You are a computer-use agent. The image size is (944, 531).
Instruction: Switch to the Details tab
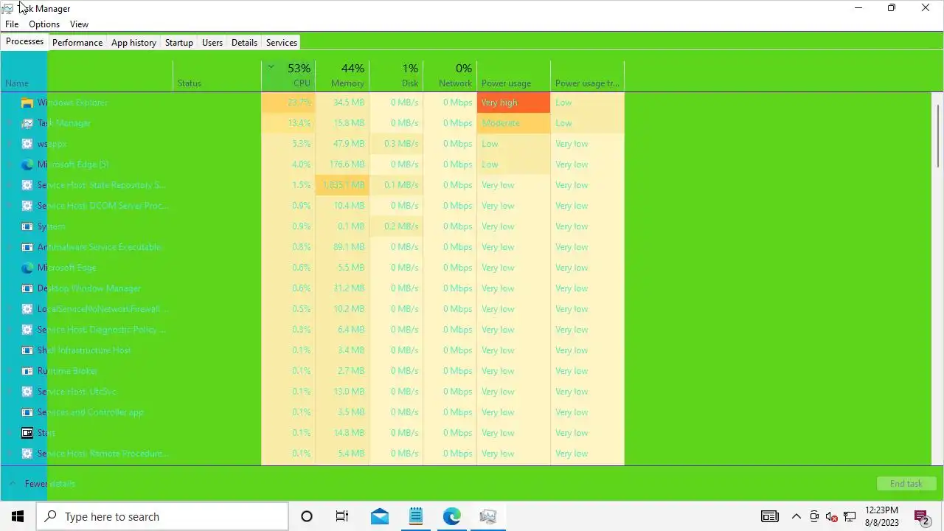244,43
